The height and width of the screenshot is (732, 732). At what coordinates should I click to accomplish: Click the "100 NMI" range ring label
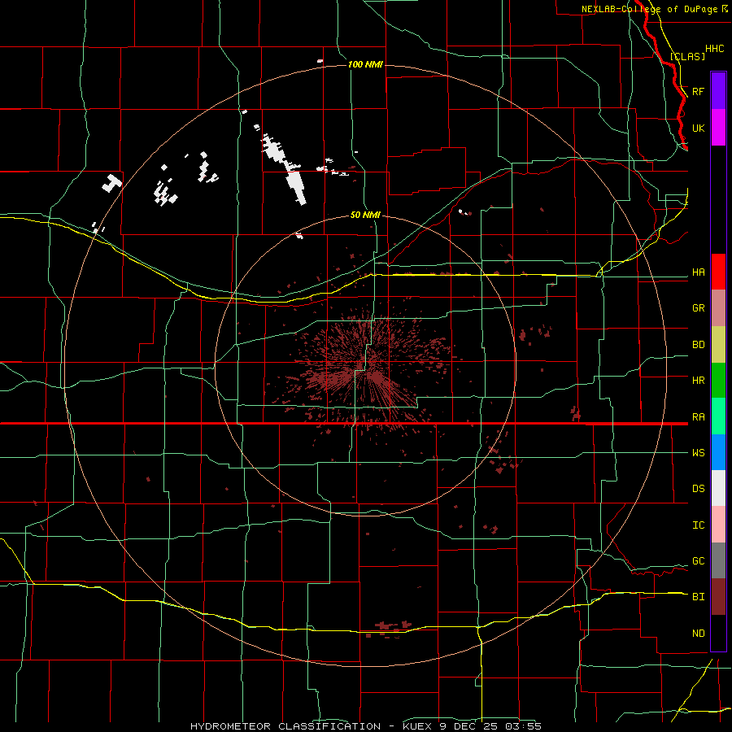pyautogui.click(x=365, y=64)
